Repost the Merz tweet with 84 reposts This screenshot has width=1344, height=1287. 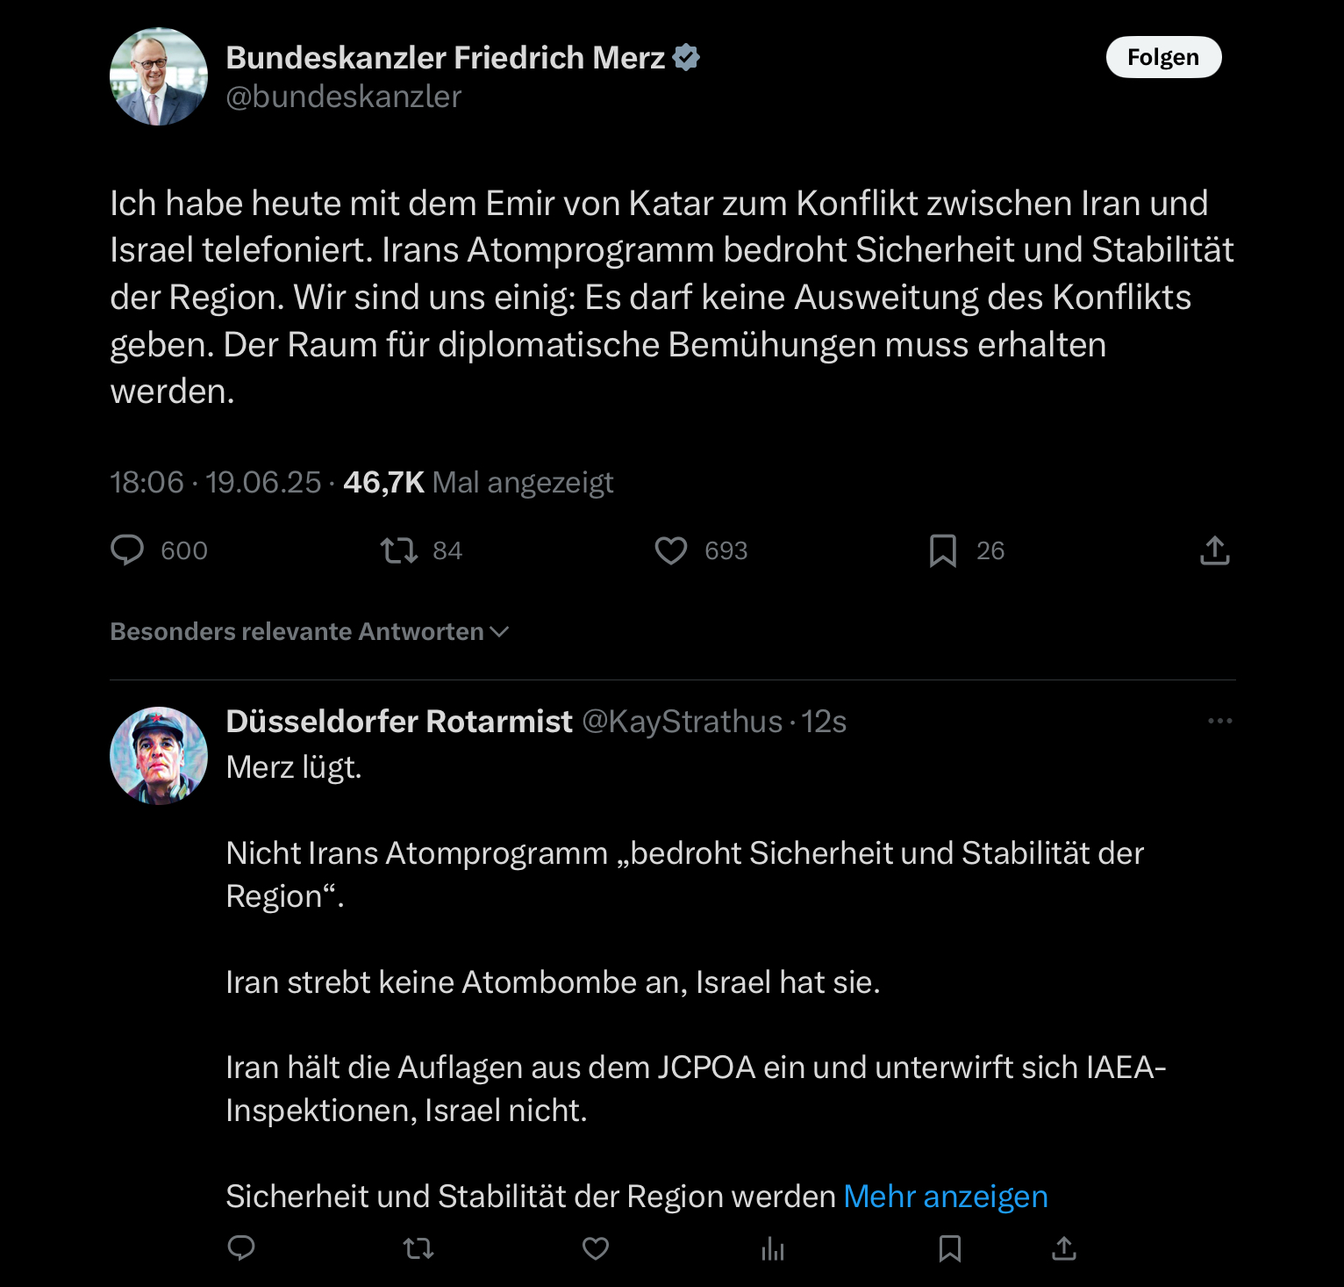click(x=399, y=550)
